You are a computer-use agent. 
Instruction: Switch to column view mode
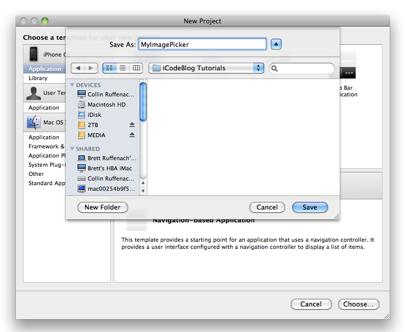tap(136, 68)
